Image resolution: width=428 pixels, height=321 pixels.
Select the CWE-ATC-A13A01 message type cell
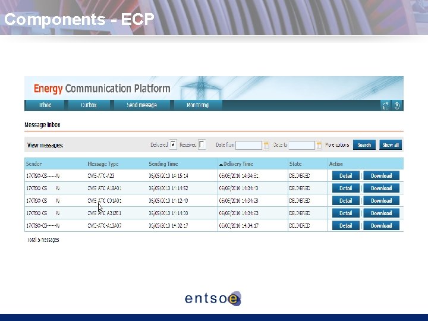pyautogui.click(x=105, y=188)
